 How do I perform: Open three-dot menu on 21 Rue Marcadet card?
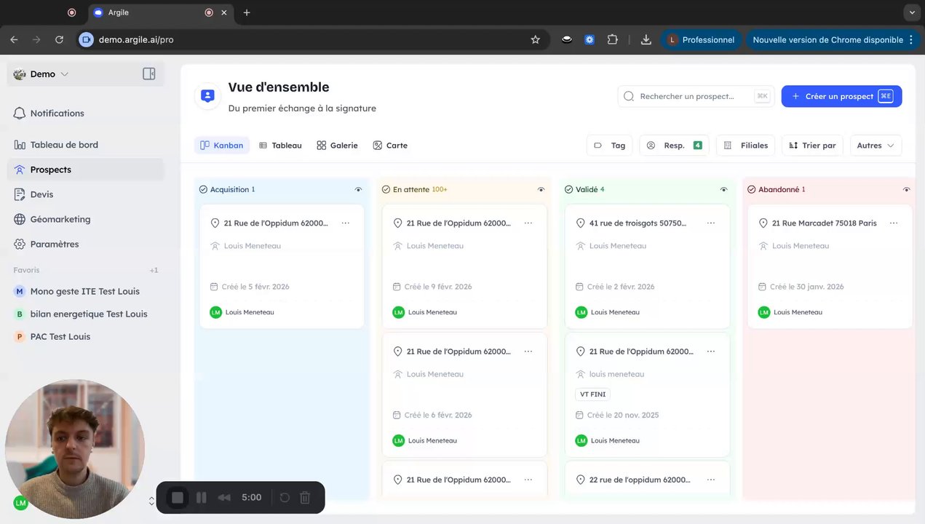pyautogui.click(x=894, y=223)
